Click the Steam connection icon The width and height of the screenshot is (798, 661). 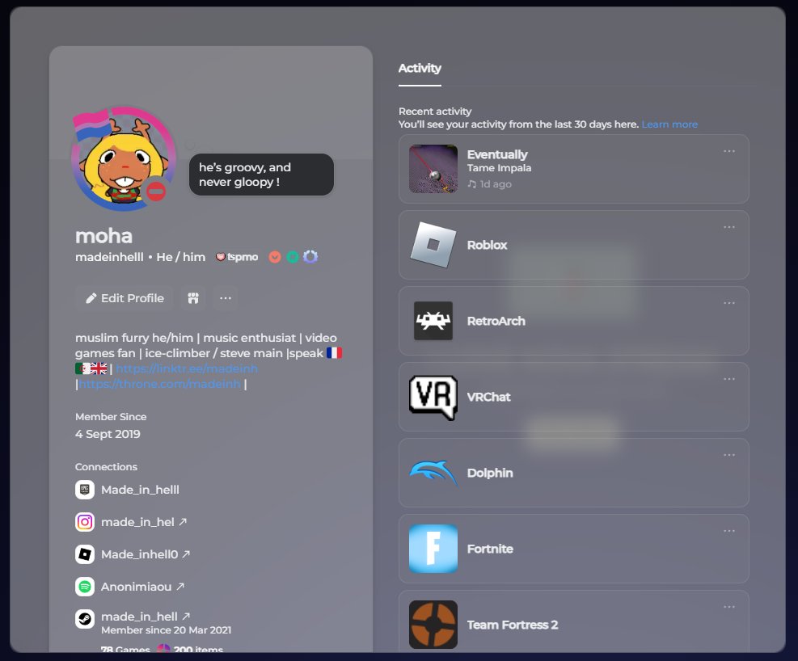(x=85, y=619)
